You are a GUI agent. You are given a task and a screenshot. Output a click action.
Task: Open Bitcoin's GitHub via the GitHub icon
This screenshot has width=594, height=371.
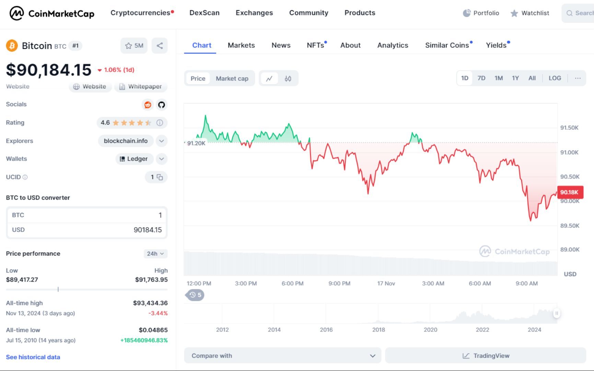pyautogui.click(x=161, y=105)
